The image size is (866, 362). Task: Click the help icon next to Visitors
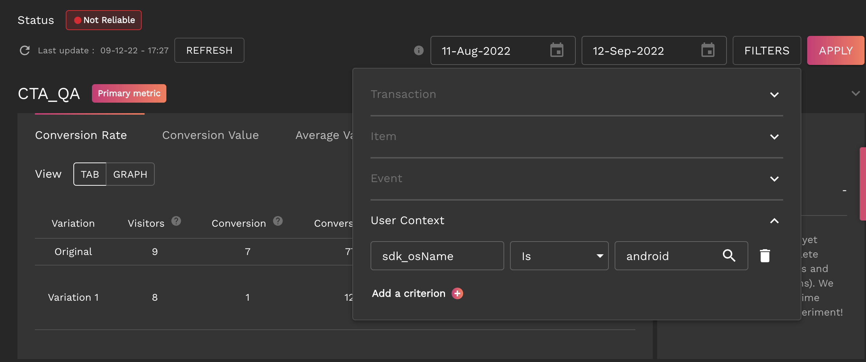[176, 221]
